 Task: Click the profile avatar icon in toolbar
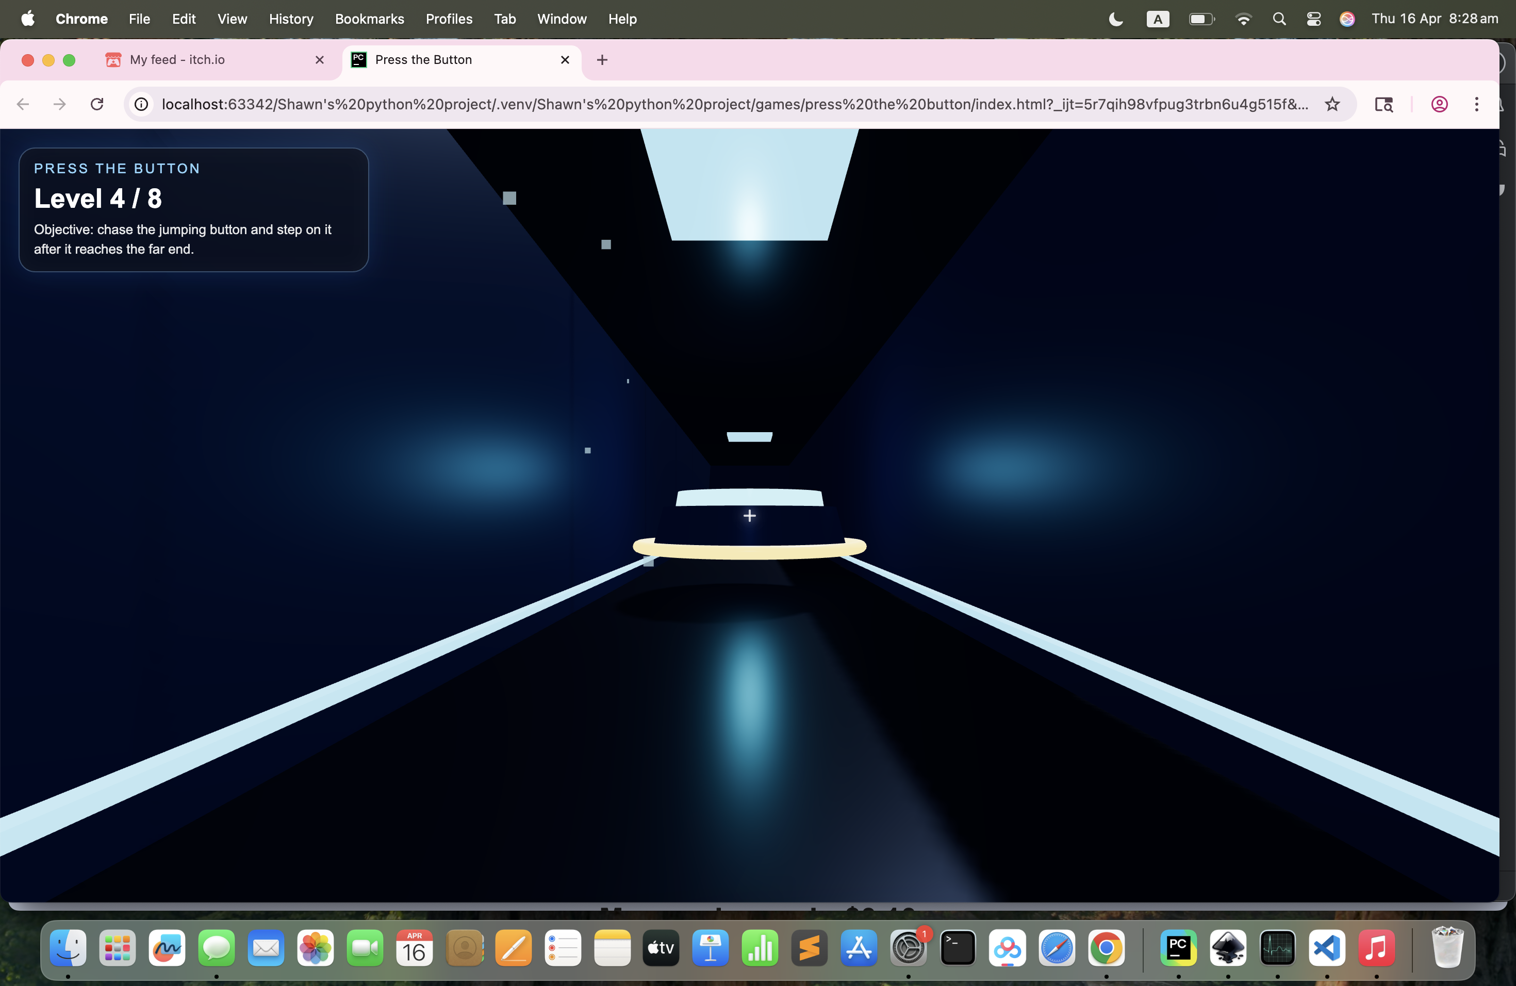(x=1440, y=104)
